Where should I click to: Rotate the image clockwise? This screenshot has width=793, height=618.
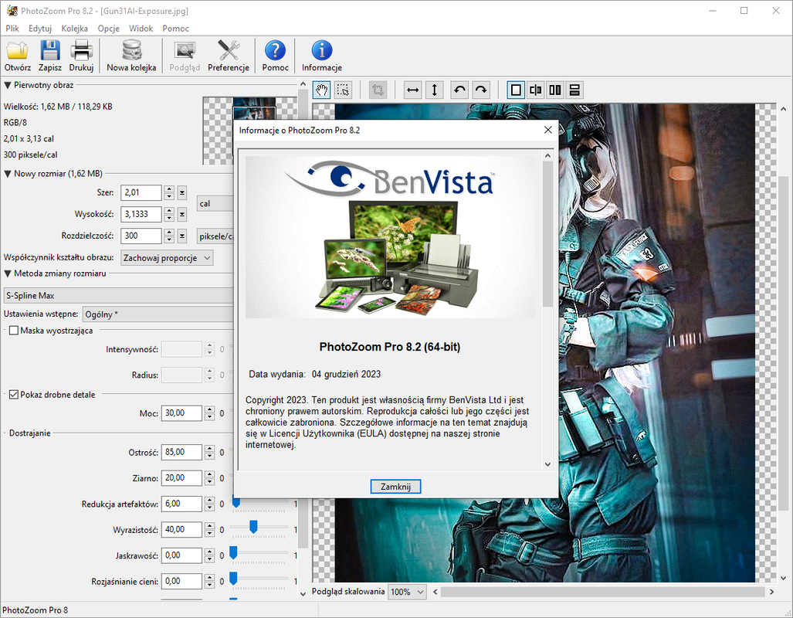481,90
